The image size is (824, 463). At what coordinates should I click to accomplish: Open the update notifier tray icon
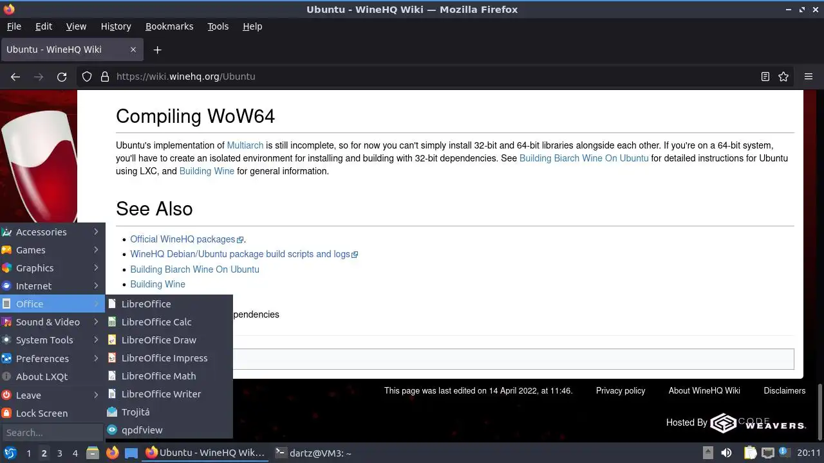click(784, 453)
